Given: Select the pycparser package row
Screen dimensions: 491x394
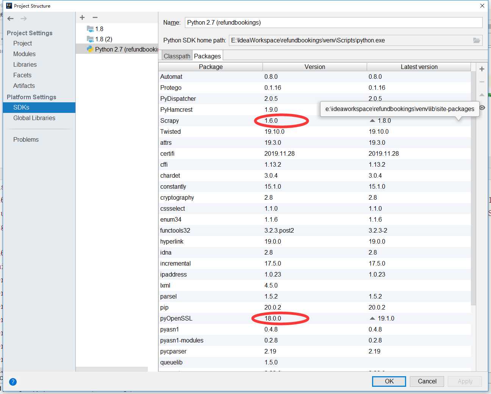Looking at the screenshot, I should click(315, 351).
